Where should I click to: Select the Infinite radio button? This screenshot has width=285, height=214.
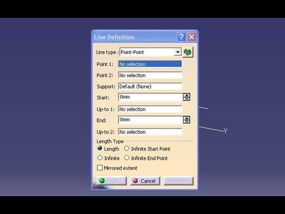(100, 158)
